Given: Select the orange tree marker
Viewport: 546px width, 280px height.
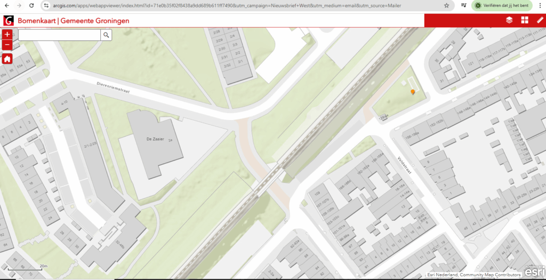Looking at the screenshot, I should coord(413,92).
